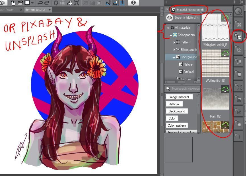This screenshot has width=247, height=176.
Task: Expand the Pattern folder in tree
Action: point(174,42)
